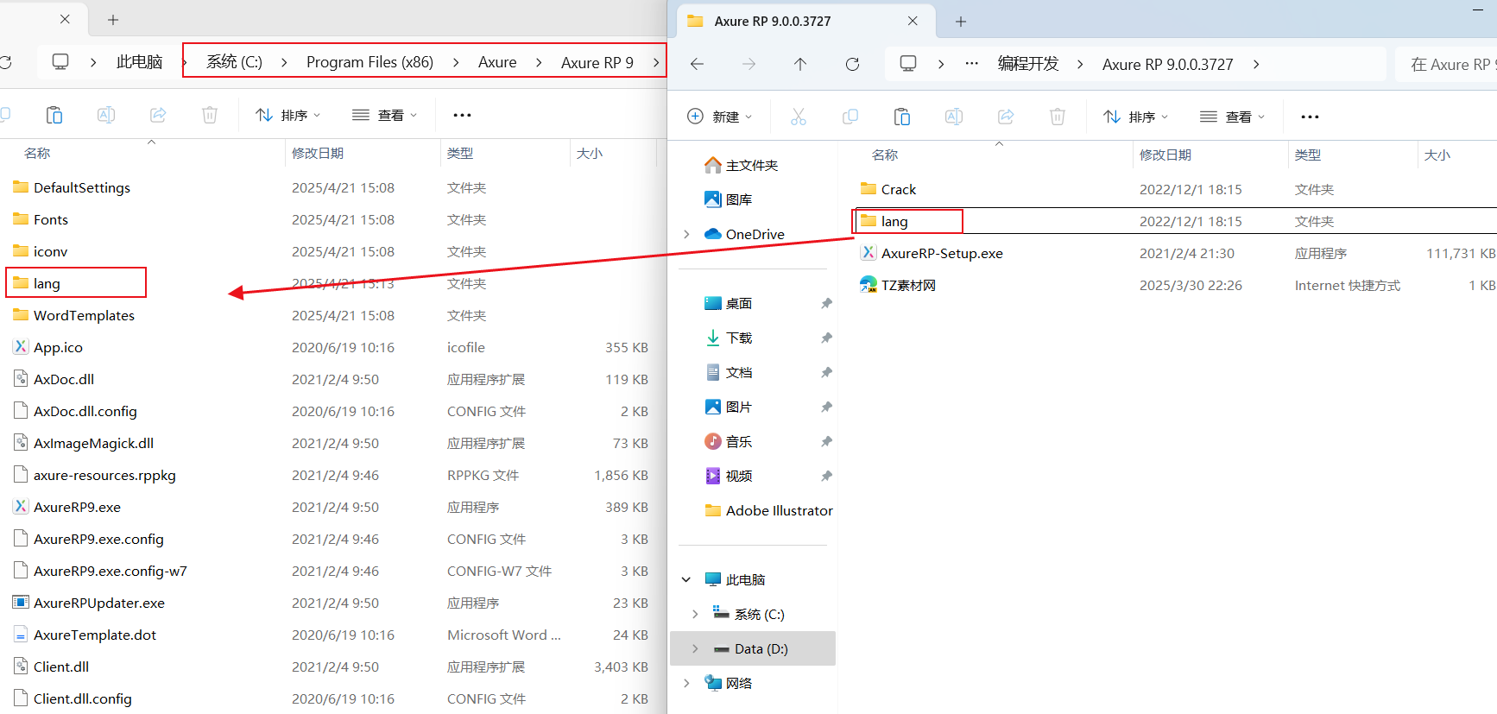Click Delete trash icon in right window toolbar
1497x714 pixels.
point(1058,117)
